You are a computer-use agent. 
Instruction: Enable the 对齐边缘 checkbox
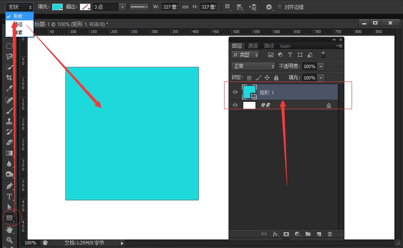click(x=280, y=7)
